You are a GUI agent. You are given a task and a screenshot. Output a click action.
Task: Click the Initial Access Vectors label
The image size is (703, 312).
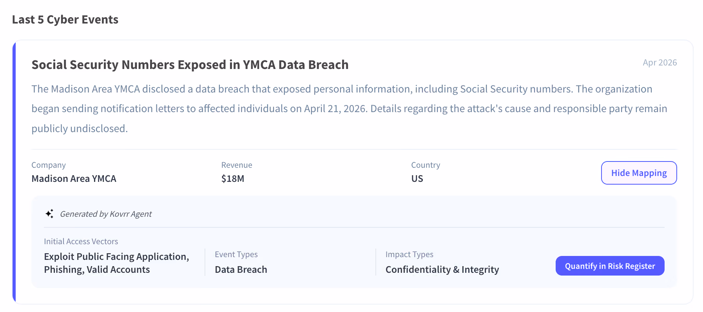pyautogui.click(x=81, y=241)
